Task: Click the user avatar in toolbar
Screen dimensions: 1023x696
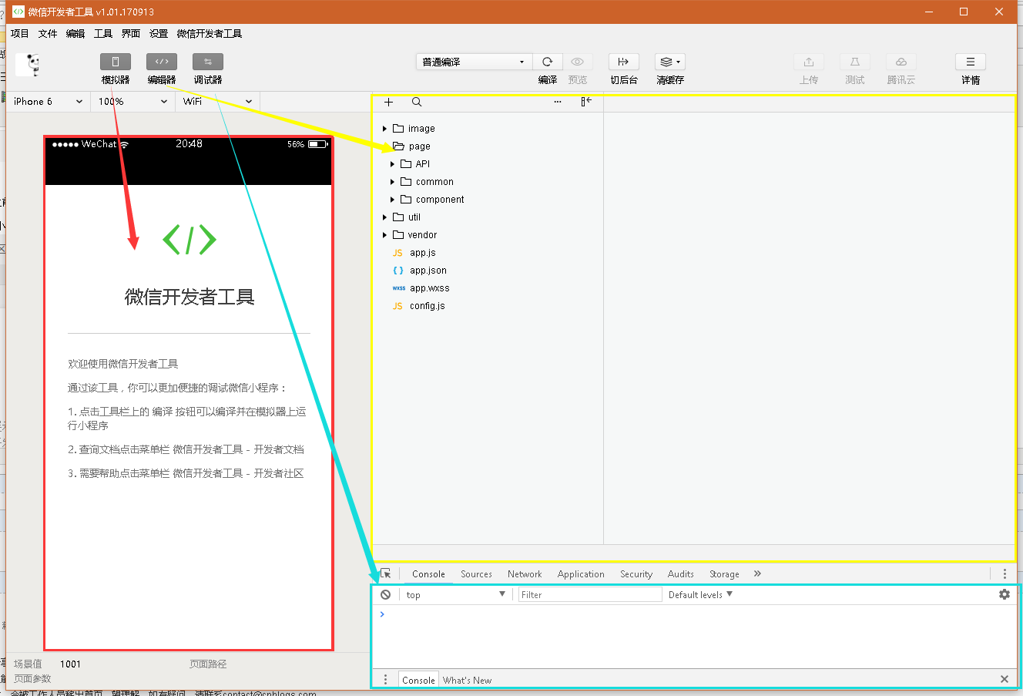Action: coord(29,65)
